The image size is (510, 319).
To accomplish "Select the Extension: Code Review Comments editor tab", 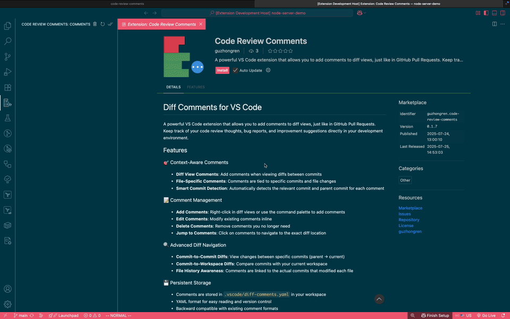I will click(161, 24).
